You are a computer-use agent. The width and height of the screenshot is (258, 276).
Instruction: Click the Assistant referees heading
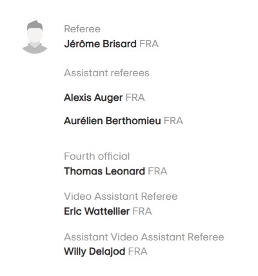[106, 73]
